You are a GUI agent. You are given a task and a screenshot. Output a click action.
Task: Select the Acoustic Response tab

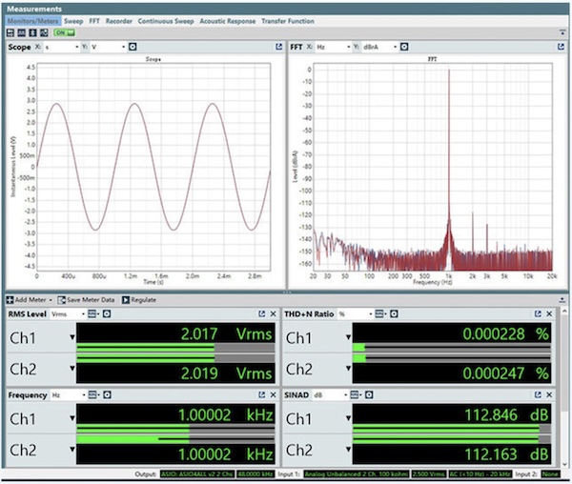coord(228,21)
